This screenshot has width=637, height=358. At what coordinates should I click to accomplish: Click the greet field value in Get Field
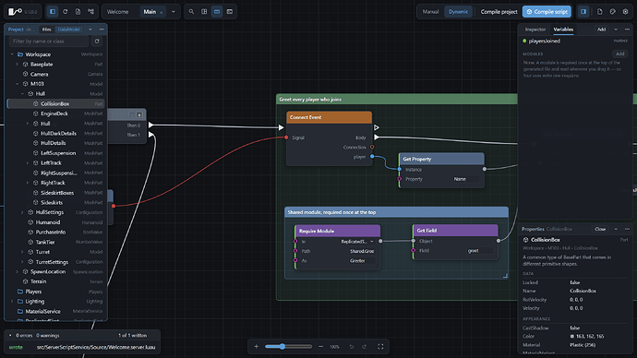[x=479, y=251]
